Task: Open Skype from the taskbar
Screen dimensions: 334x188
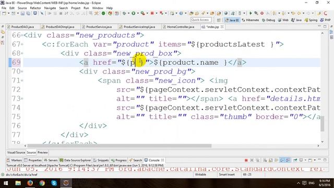Action: 54,183
